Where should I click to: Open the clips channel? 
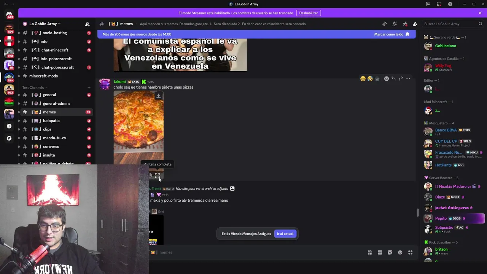[56, 129]
